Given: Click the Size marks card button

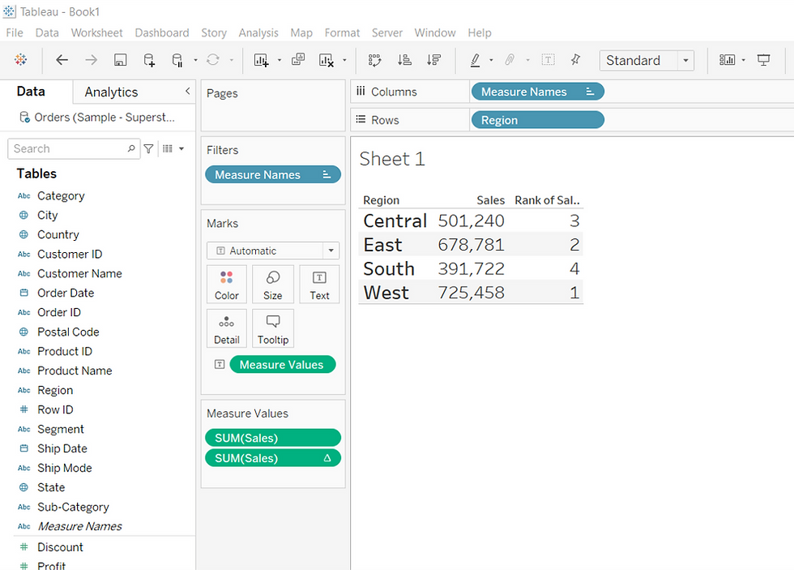Looking at the screenshot, I should tap(272, 285).
